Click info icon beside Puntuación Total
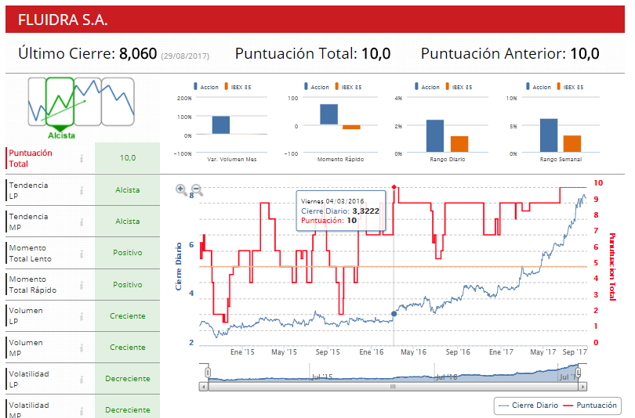Viewport: 635px width, 418px height. pyautogui.click(x=82, y=158)
